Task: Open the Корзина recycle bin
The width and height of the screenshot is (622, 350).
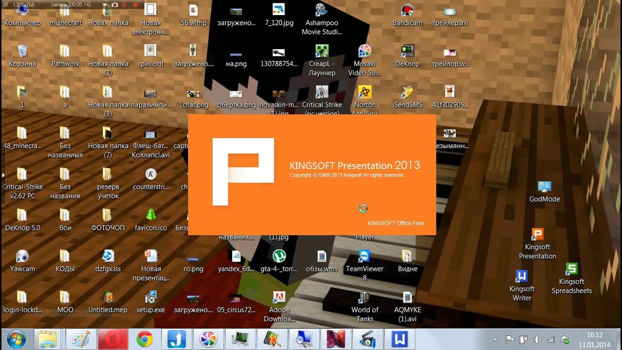Action: click(22, 56)
